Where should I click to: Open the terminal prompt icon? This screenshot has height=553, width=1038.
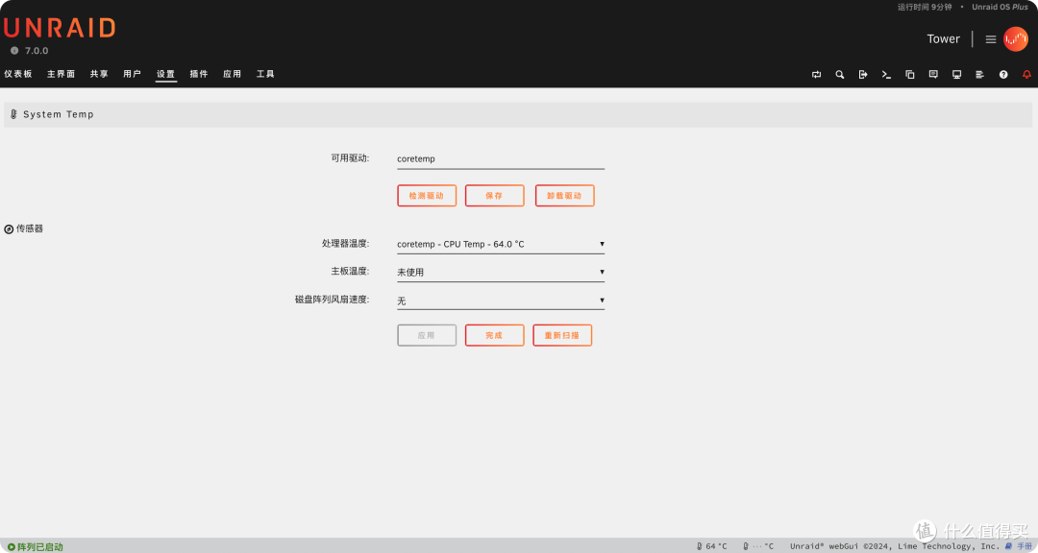tap(886, 75)
